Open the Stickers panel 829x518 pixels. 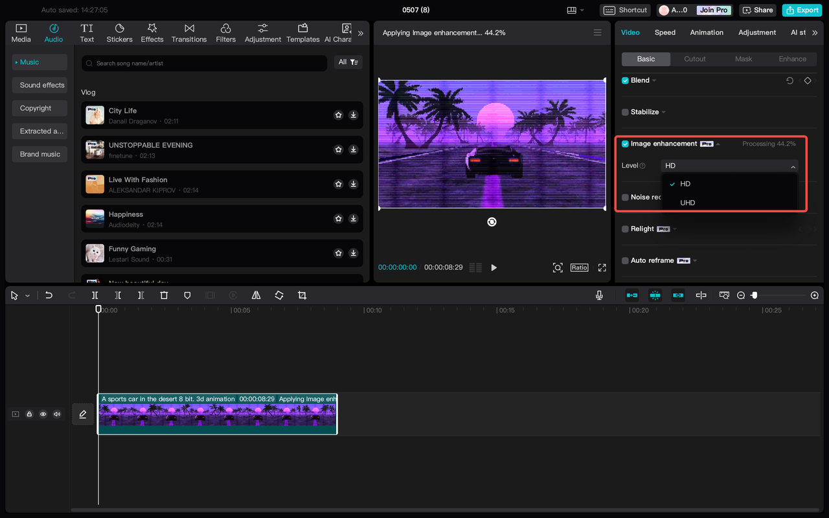pos(119,33)
